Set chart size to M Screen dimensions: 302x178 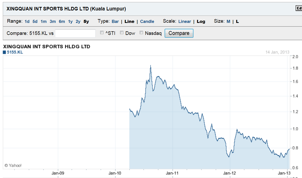228,21
